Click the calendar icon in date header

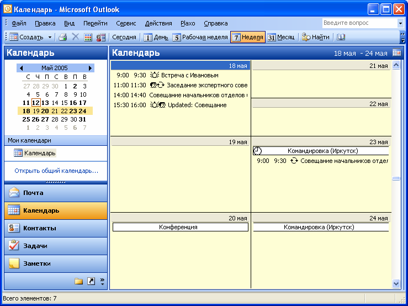pyautogui.click(x=397, y=52)
